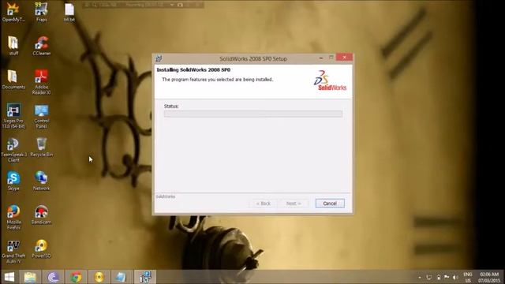Open the Documents folder icon
Viewport: 505px width, 284px height.
coord(13,80)
